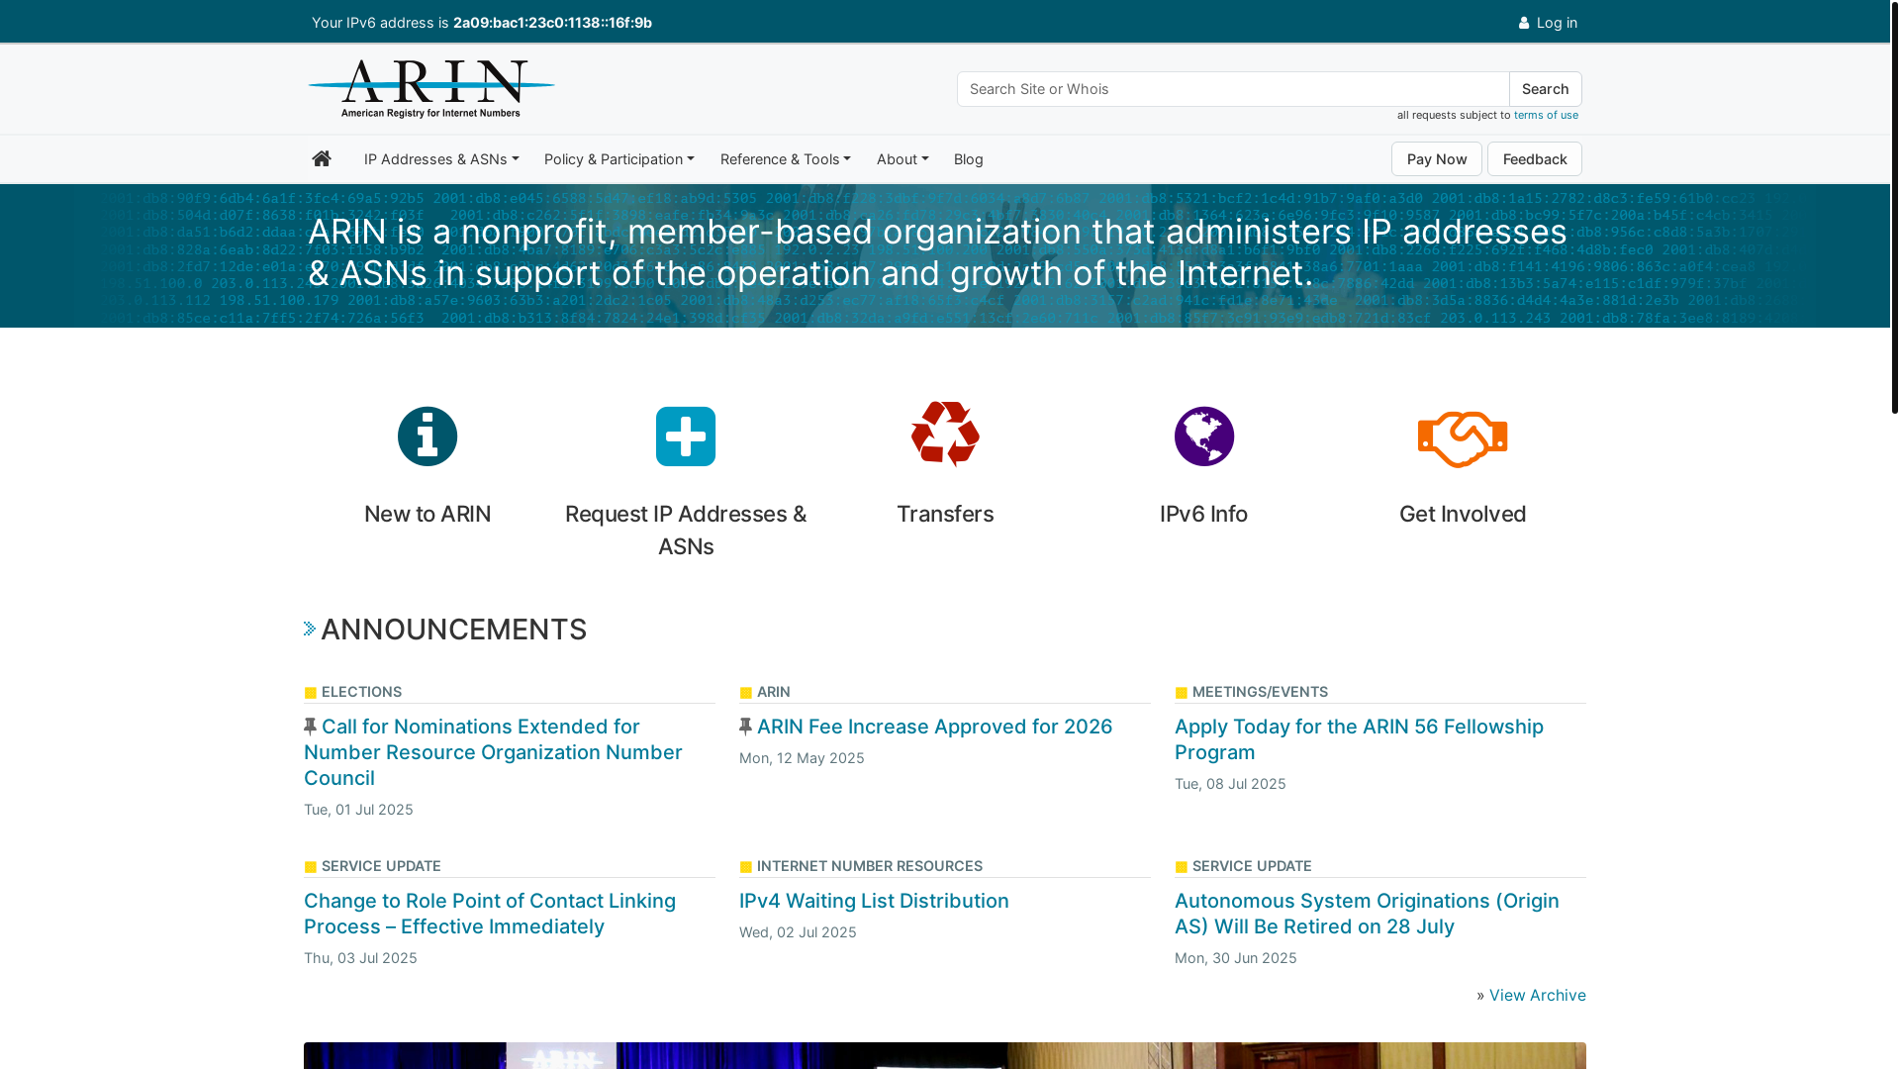Click the yellow square next to INTERNET NUMBER RESOURCES
The height and width of the screenshot is (1069, 1900).
tap(746, 867)
